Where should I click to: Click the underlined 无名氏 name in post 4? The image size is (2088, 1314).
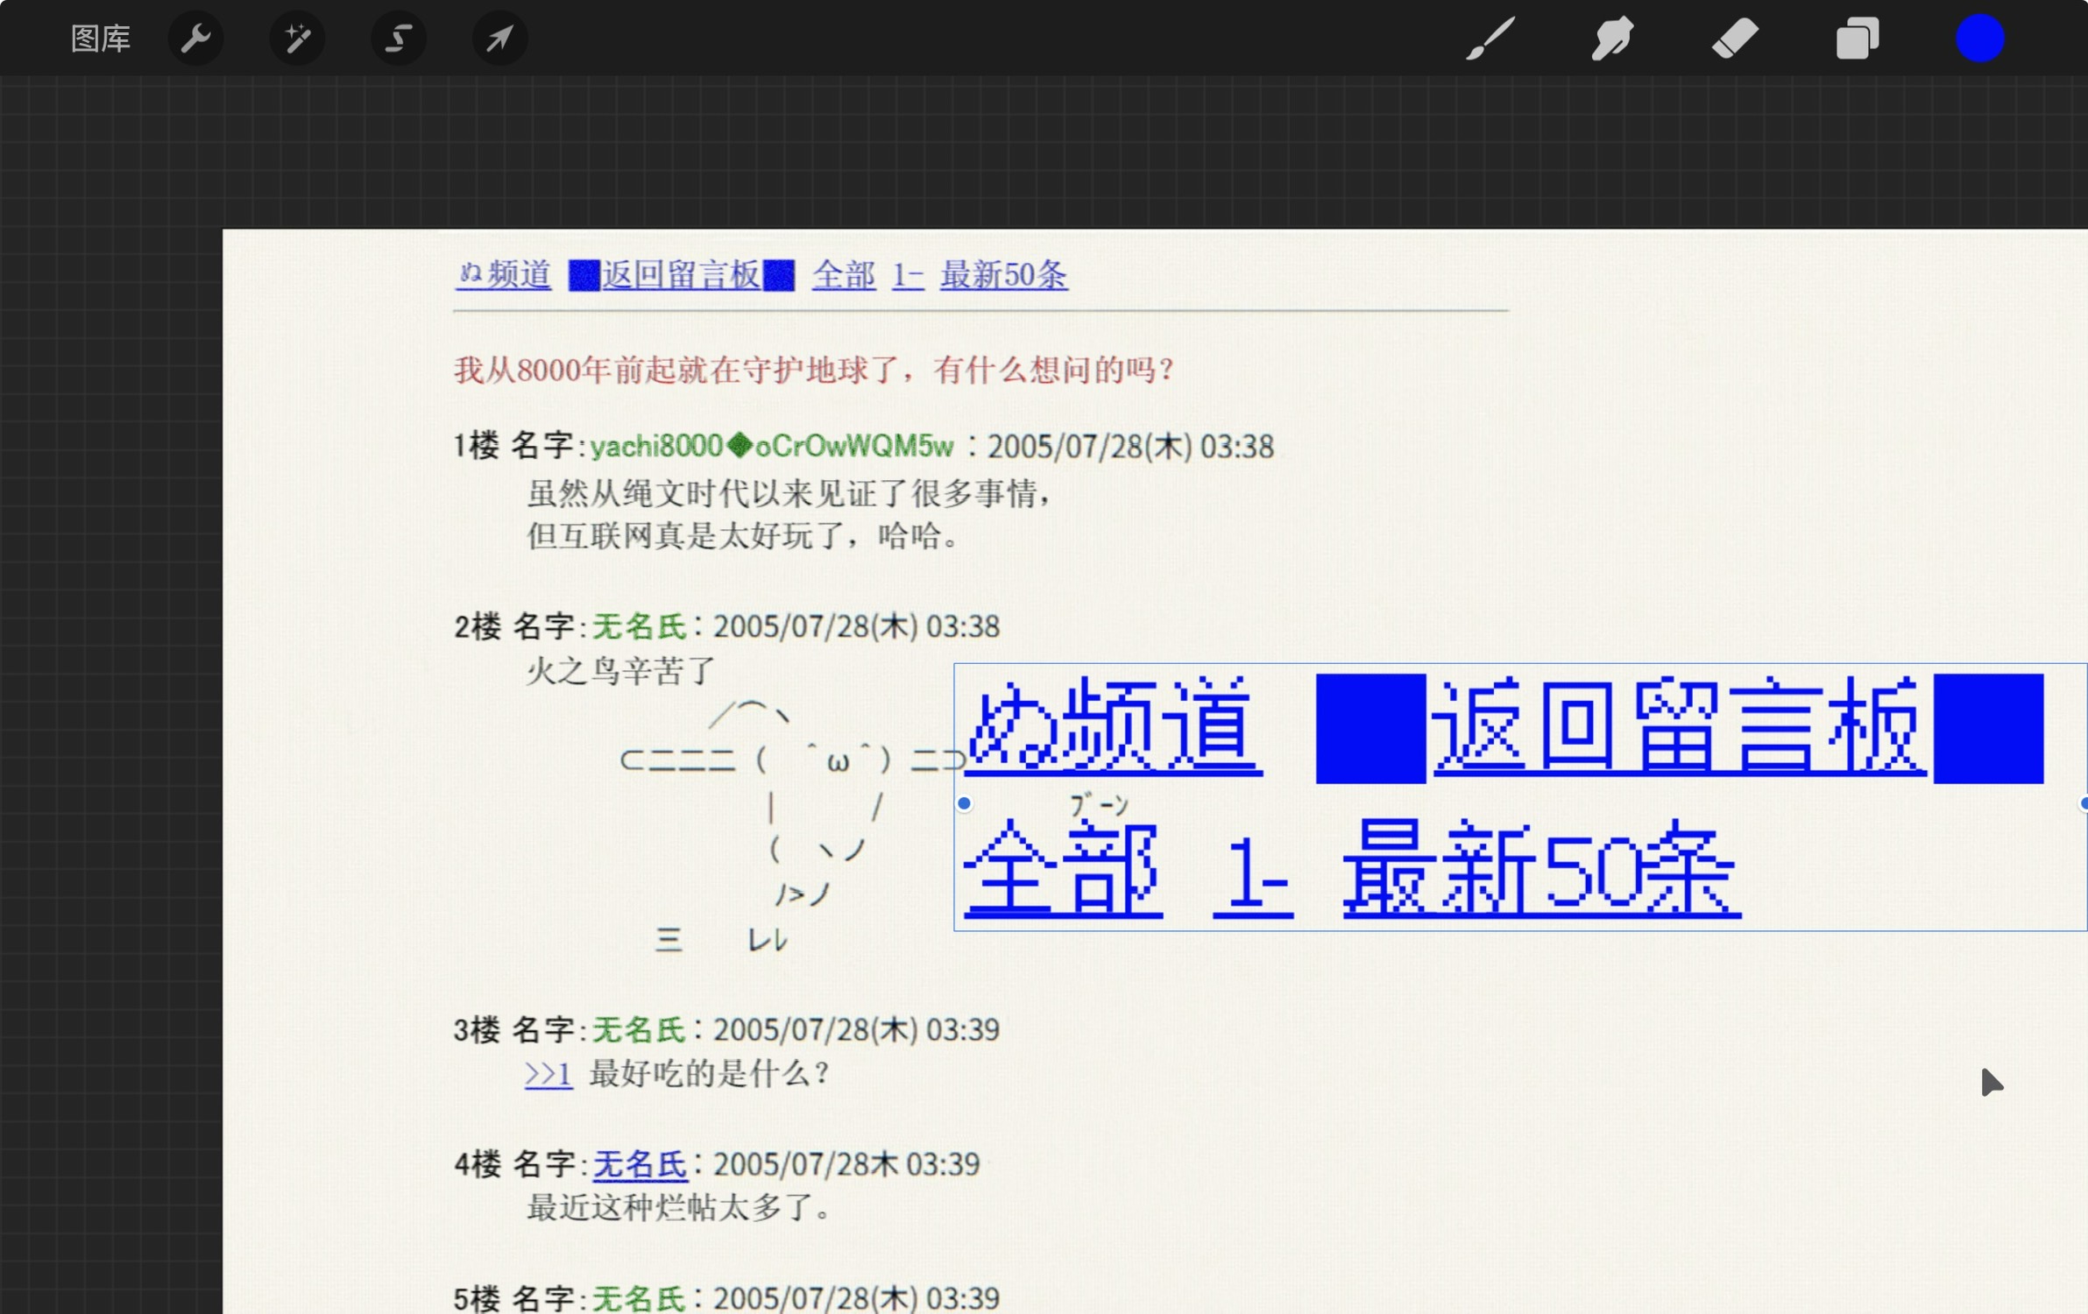tap(640, 1164)
